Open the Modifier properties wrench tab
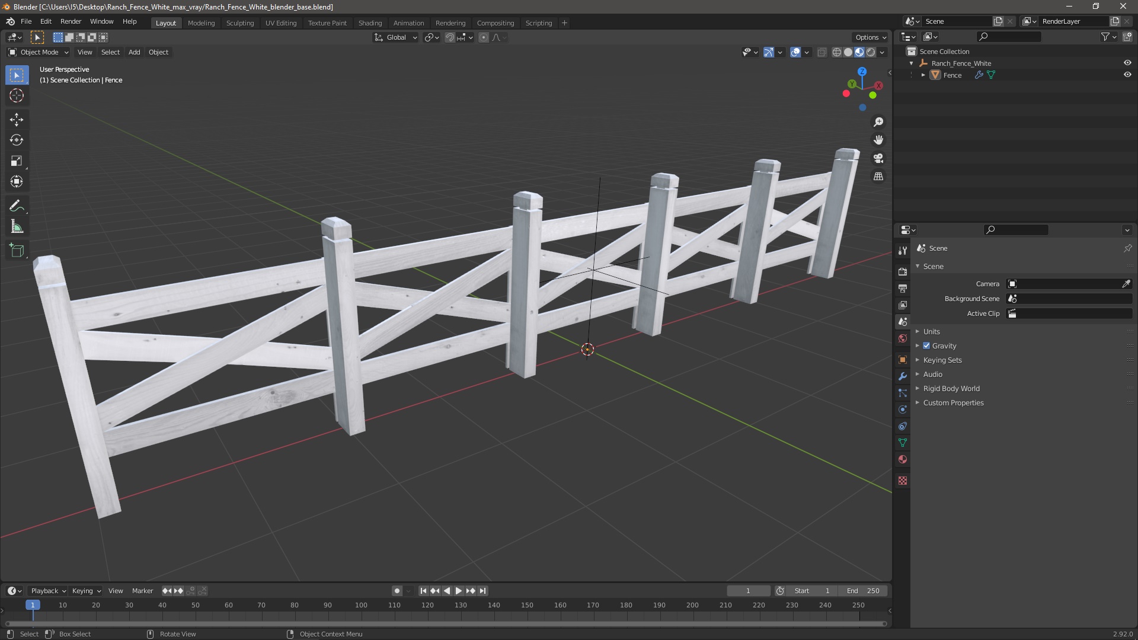1138x640 pixels. coord(903,376)
